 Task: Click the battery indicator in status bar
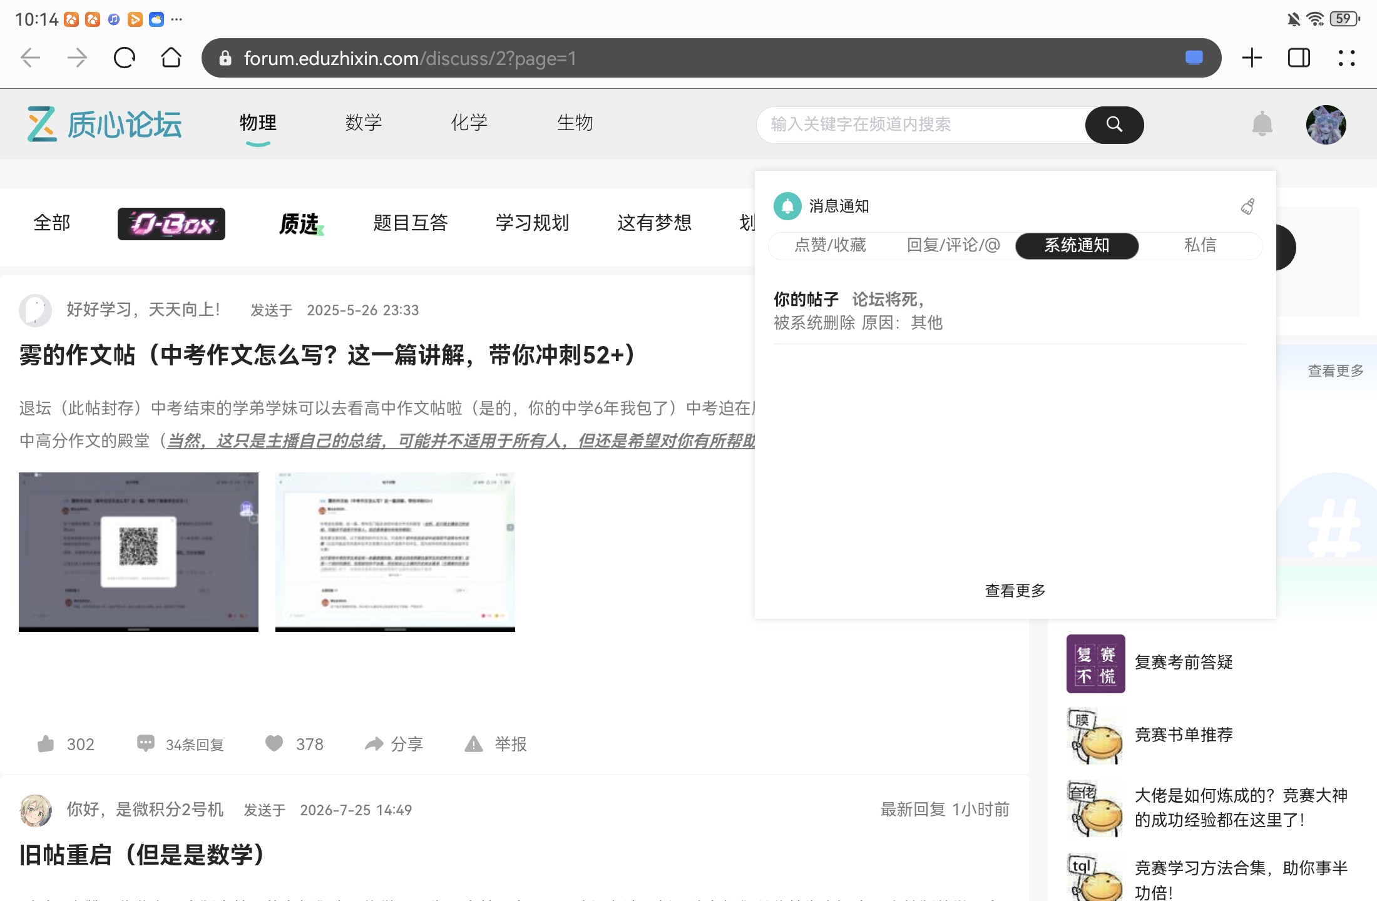pos(1344,19)
